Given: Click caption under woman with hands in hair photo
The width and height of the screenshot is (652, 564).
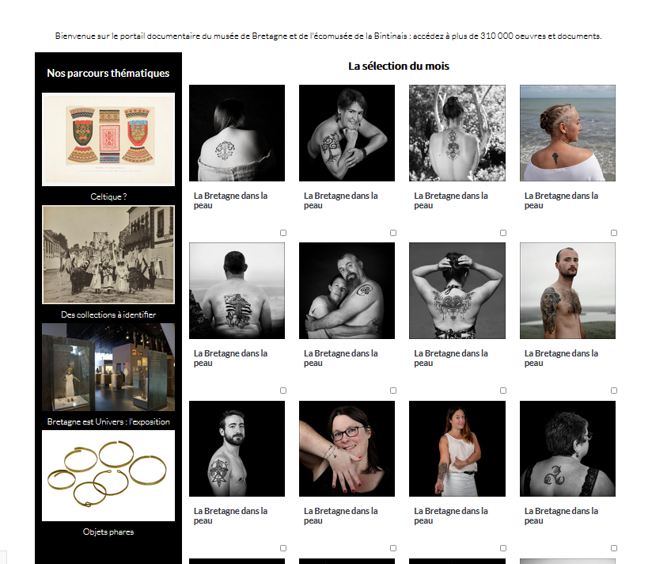Looking at the screenshot, I should (x=451, y=358).
